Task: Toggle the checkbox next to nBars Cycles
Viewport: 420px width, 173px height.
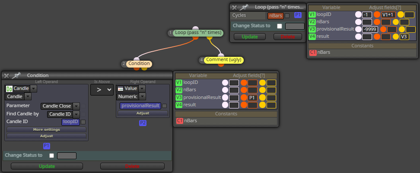Action: pyautogui.click(x=287, y=16)
